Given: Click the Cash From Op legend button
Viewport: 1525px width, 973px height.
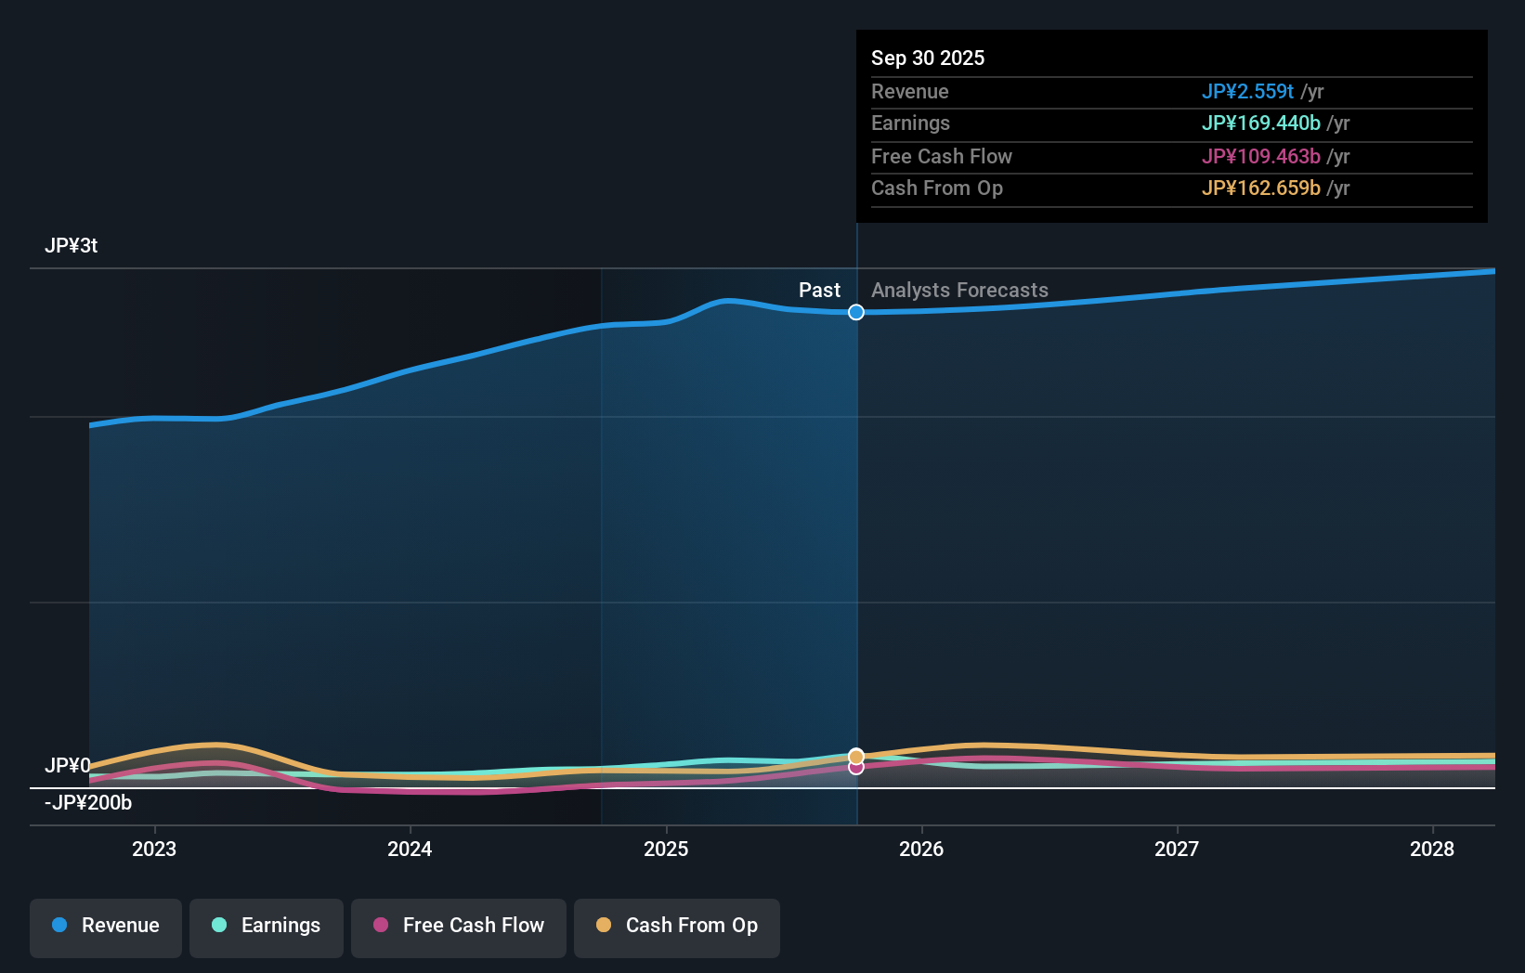Looking at the screenshot, I should click(x=676, y=928).
